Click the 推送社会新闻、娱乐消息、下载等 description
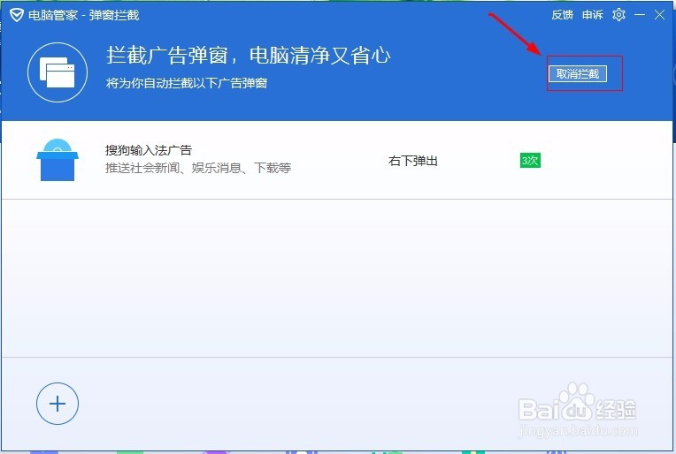Viewport: 676px width, 454px height. pos(198,168)
